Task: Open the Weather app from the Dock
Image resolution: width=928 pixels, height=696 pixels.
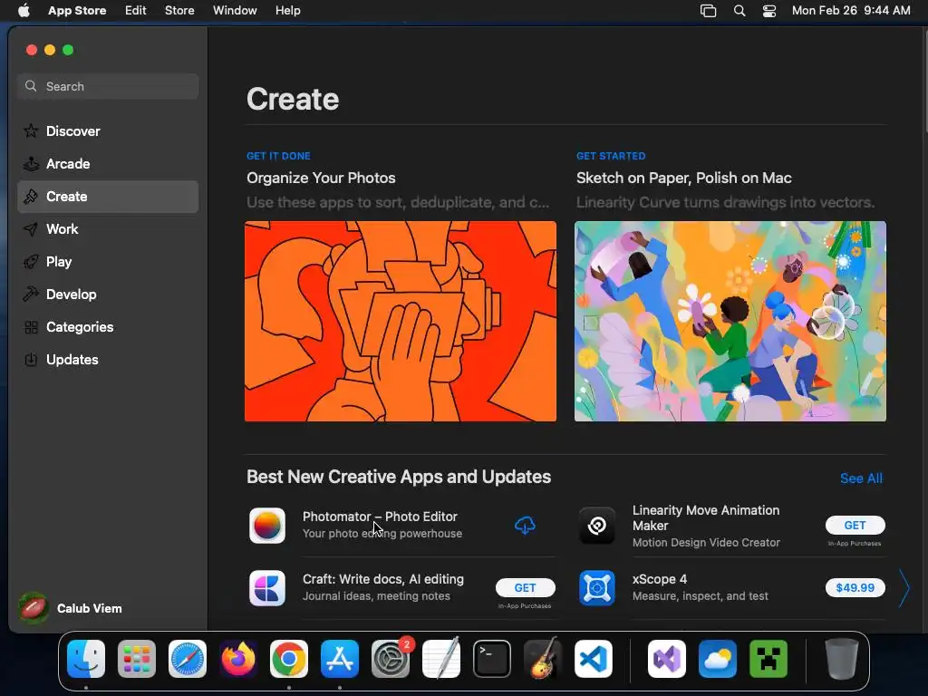Action: [x=718, y=659]
